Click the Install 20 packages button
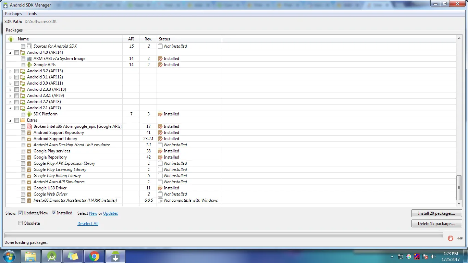 pos(436,213)
